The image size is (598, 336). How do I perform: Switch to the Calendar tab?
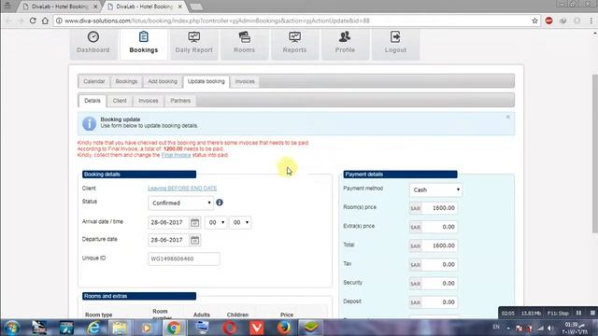93,81
